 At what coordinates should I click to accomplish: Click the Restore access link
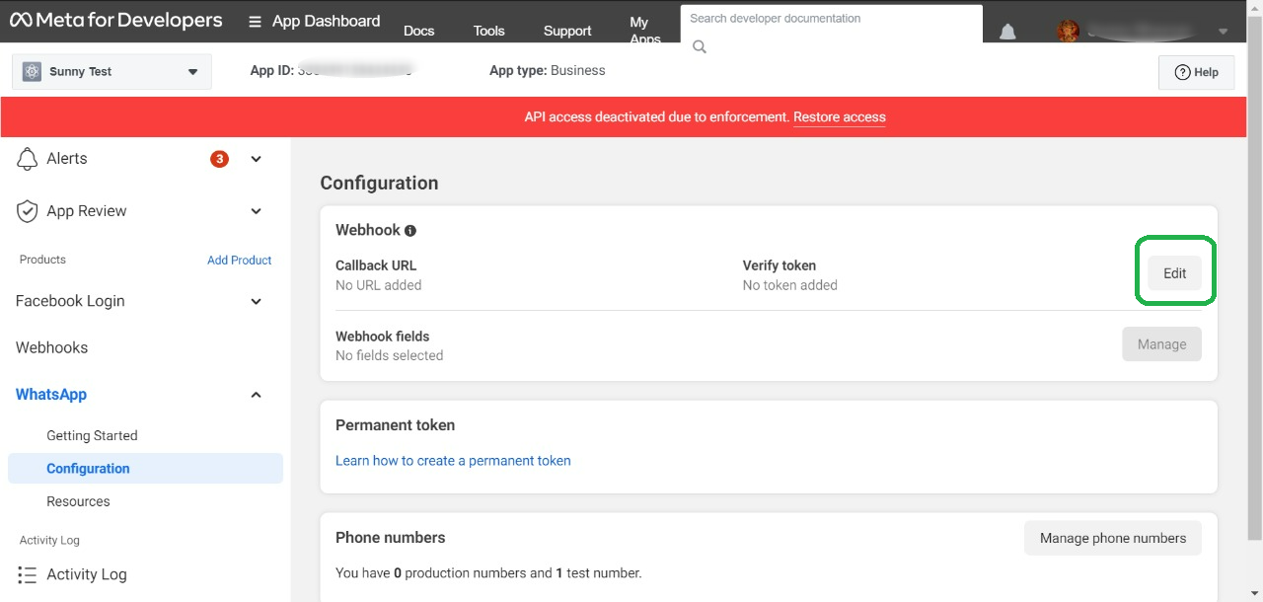839,116
